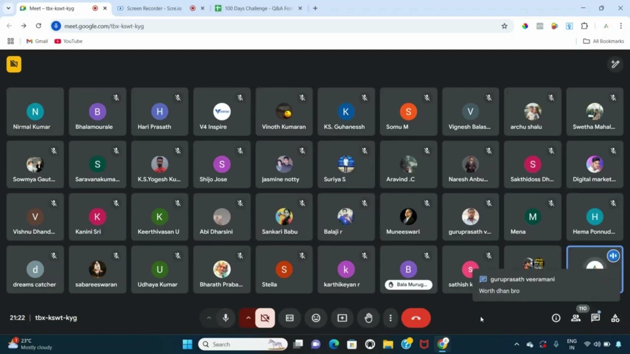
Task: Toggle closed captions in Meet
Action: [x=290, y=318]
